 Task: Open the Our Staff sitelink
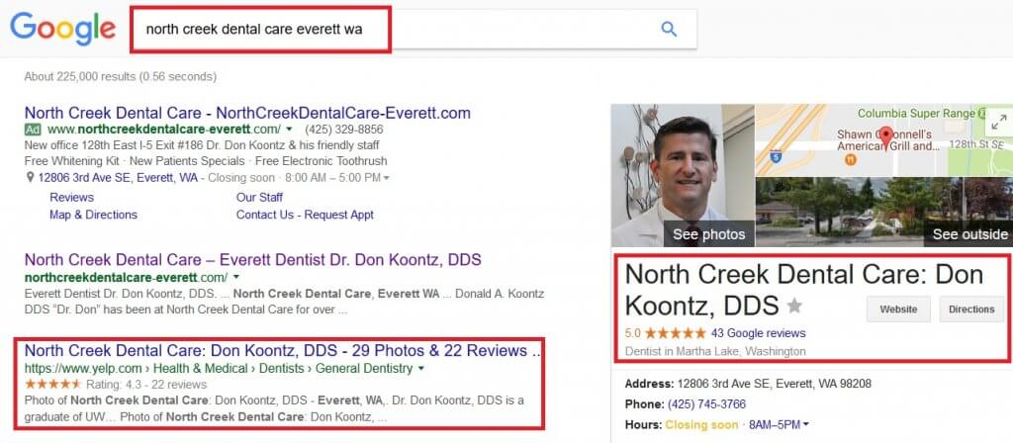click(259, 198)
